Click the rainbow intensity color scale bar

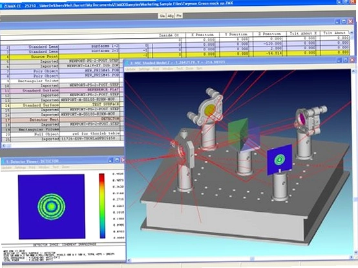click(x=102, y=206)
